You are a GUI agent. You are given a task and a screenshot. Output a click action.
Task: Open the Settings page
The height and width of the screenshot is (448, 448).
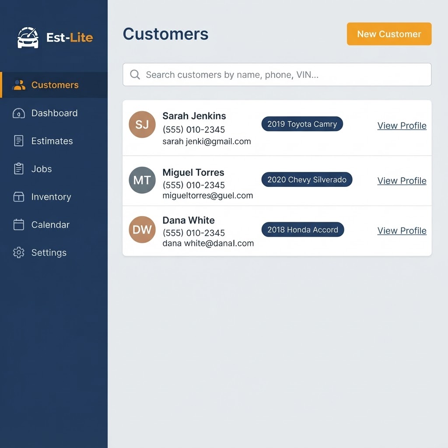pos(54,252)
